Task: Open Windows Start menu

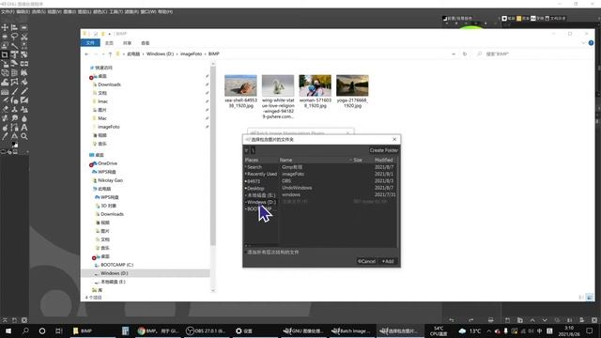Action: [8, 330]
